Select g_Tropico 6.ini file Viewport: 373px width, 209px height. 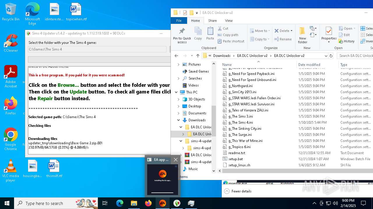tap(239, 147)
